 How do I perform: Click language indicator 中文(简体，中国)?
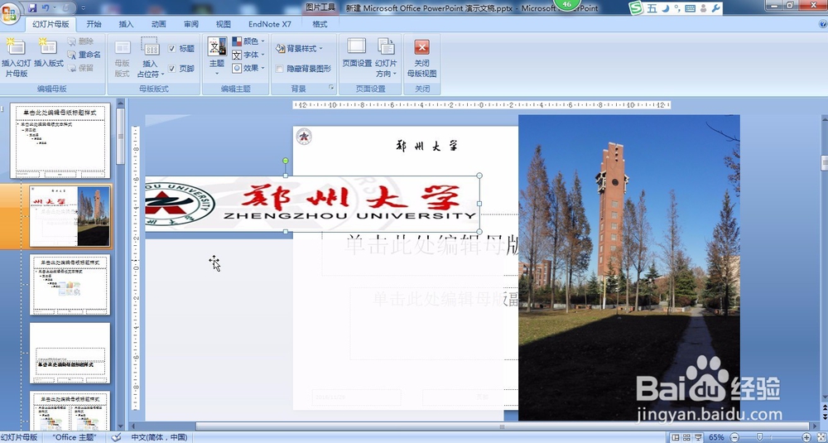point(159,437)
